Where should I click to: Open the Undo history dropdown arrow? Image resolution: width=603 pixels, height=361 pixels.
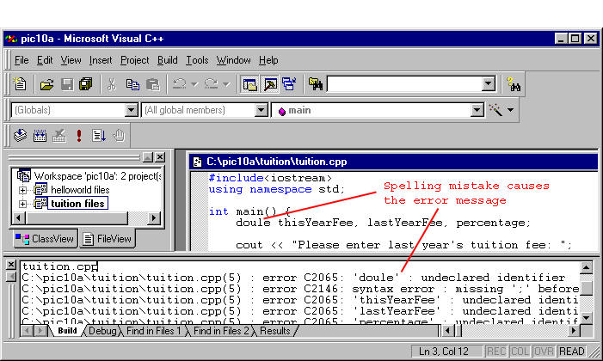(x=194, y=84)
